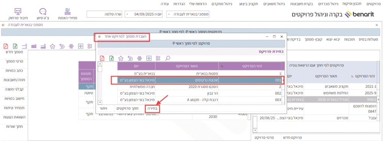Sort by the זהוי הפרויקט column header in dialog
This screenshot has width=383, height=141.
250,66
